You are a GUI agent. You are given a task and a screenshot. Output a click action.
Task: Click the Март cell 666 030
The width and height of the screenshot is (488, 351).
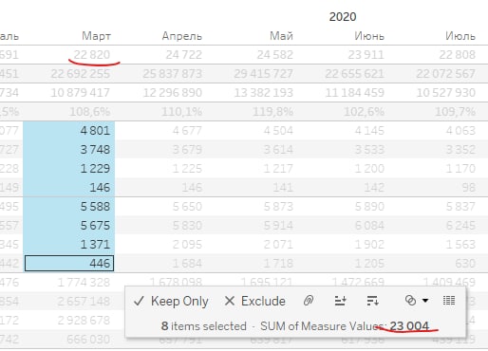(88, 340)
